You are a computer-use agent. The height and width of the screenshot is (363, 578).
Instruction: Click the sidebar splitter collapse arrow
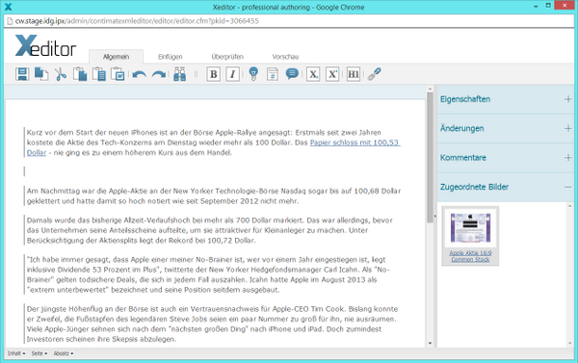(435, 217)
